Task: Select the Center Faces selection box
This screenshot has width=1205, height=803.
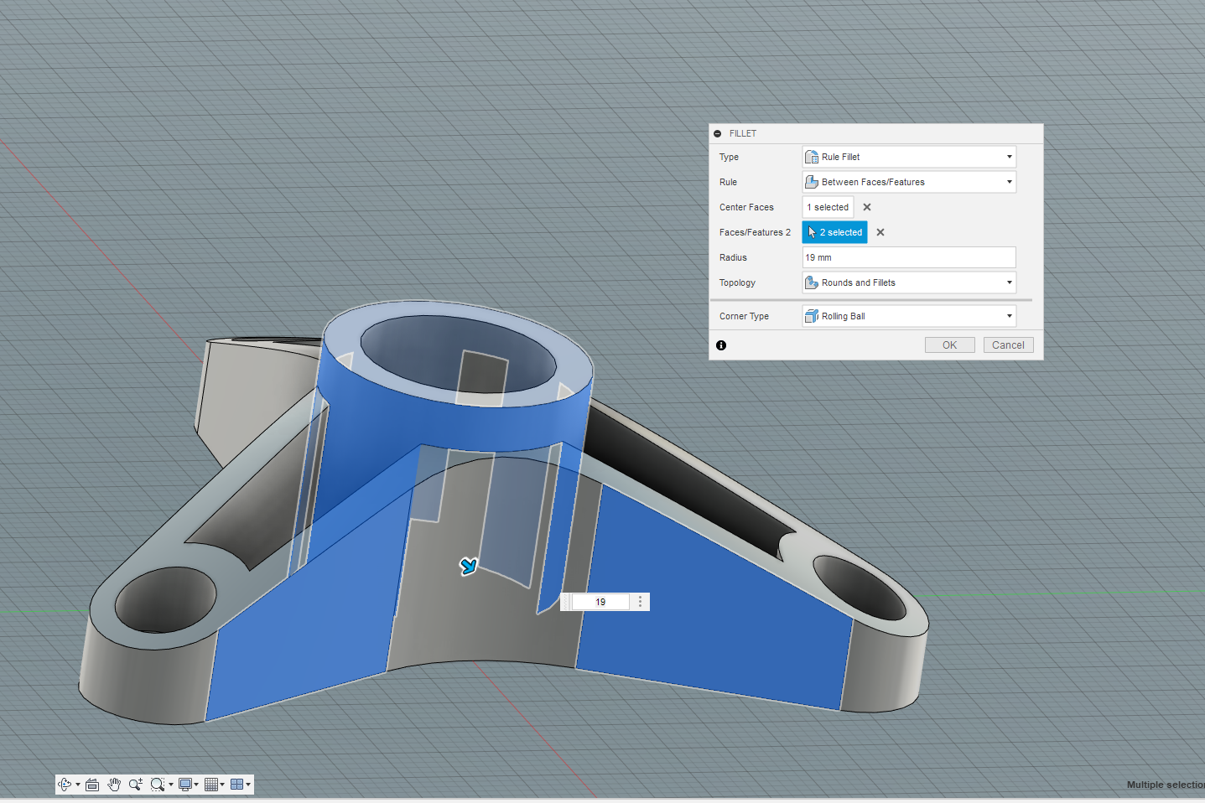Action: (x=827, y=207)
